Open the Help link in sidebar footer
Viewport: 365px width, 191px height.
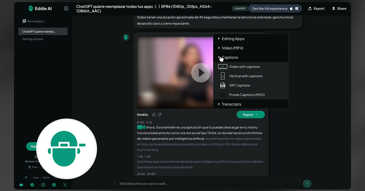[36, 178]
